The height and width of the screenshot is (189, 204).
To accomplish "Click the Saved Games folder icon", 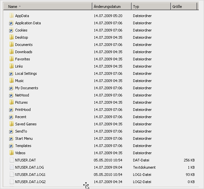I will click(11, 124).
